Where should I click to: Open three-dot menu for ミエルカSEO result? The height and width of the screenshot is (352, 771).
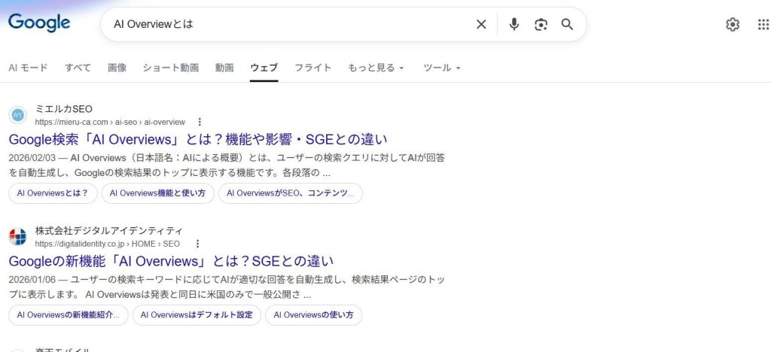pos(200,122)
